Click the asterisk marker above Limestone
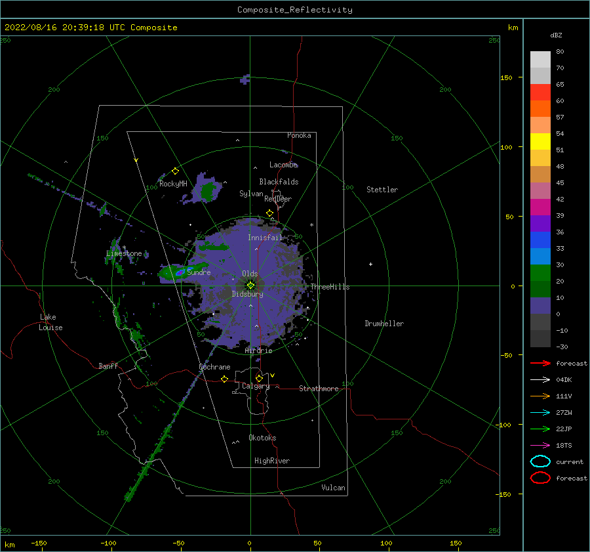This screenshot has width=590, height=552. click(x=124, y=247)
